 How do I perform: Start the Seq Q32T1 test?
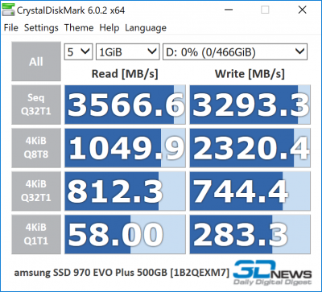point(36,105)
